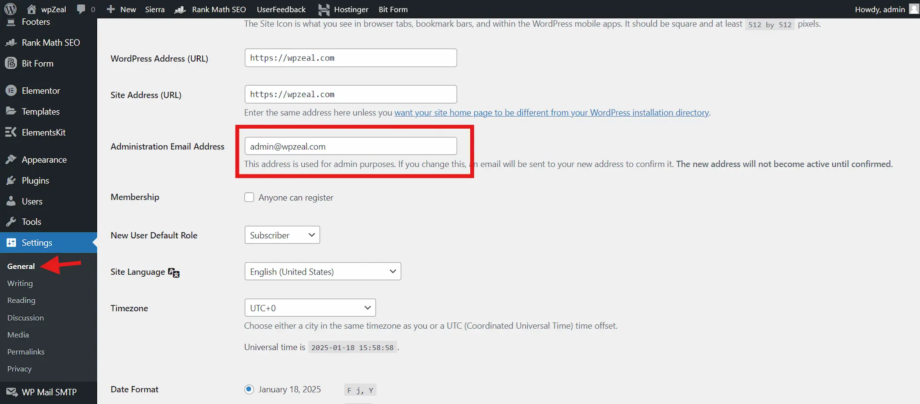Open the Site Language dropdown
The image size is (920, 404).
coord(322,272)
